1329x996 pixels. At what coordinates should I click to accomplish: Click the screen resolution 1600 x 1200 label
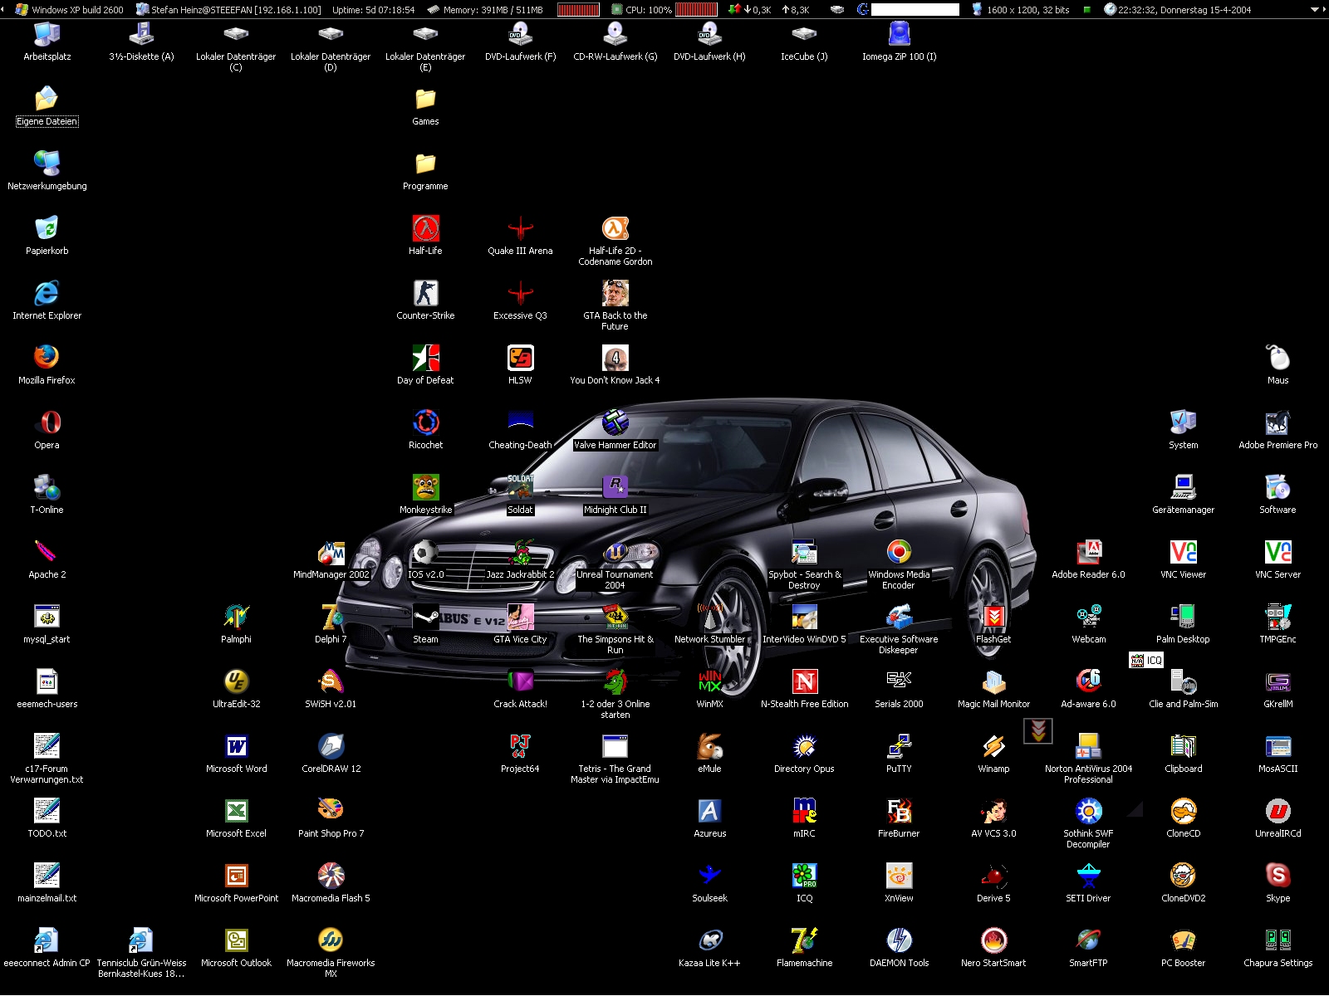tap(1021, 10)
